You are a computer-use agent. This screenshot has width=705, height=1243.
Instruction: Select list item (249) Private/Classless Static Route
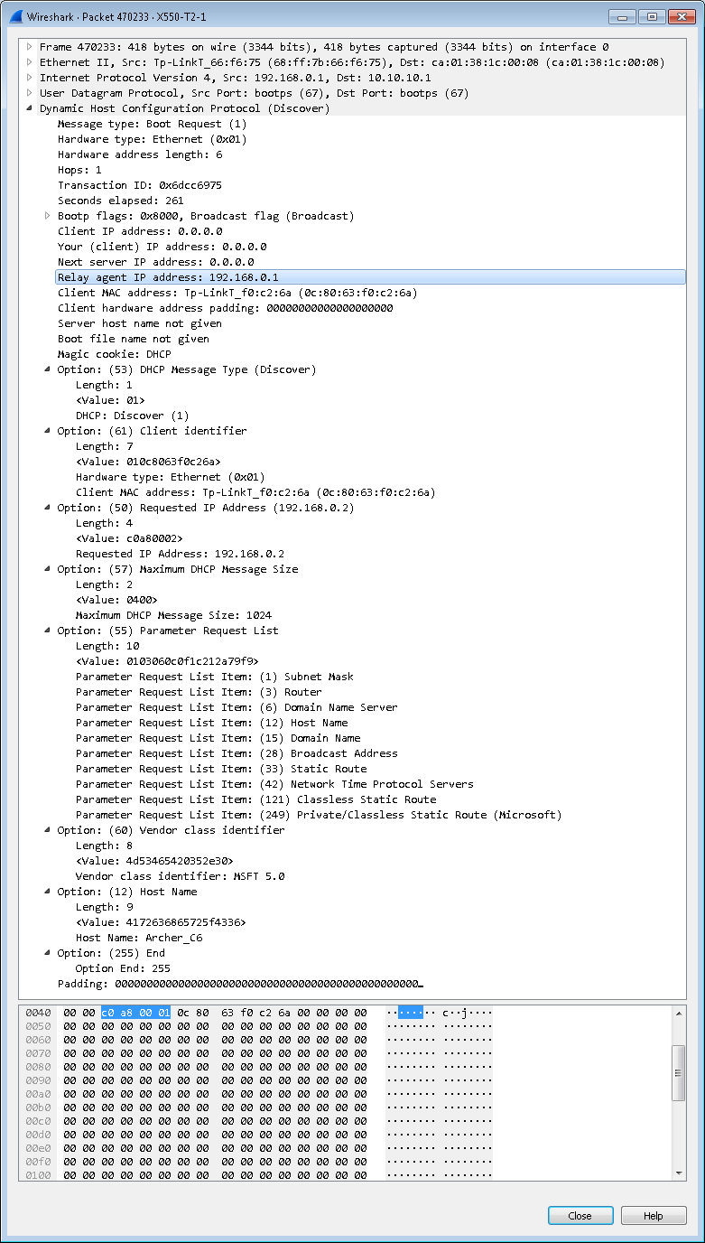(319, 815)
